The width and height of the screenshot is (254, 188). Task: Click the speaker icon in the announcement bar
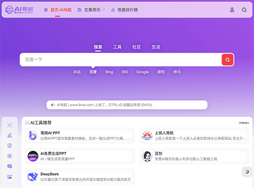pyautogui.click(x=53, y=105)
